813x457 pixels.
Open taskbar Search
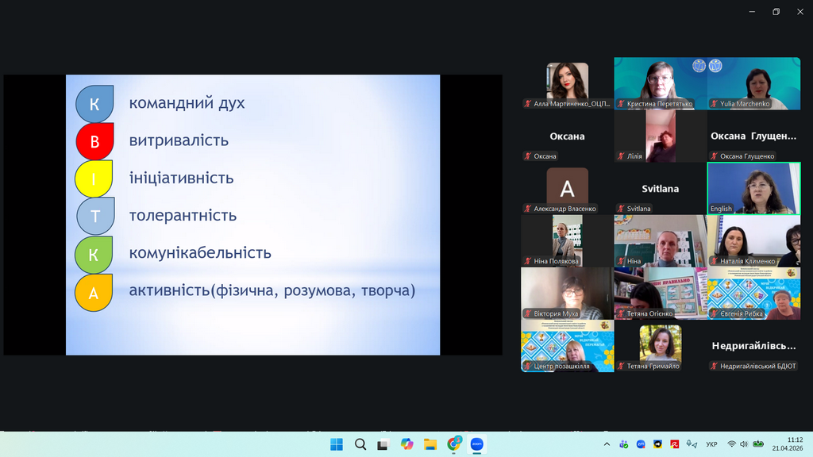point(360,444)
